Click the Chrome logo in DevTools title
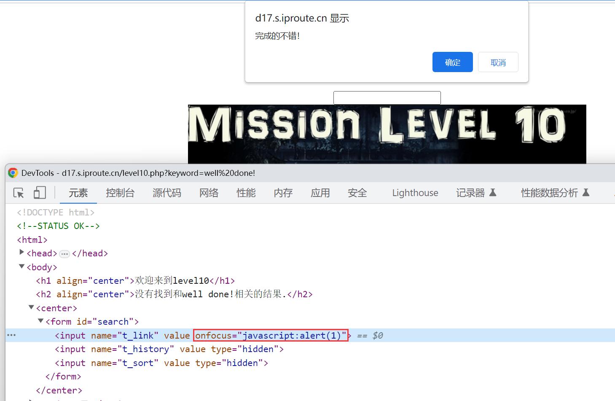This screenshot has height=401, width=615. click(13, 173)
